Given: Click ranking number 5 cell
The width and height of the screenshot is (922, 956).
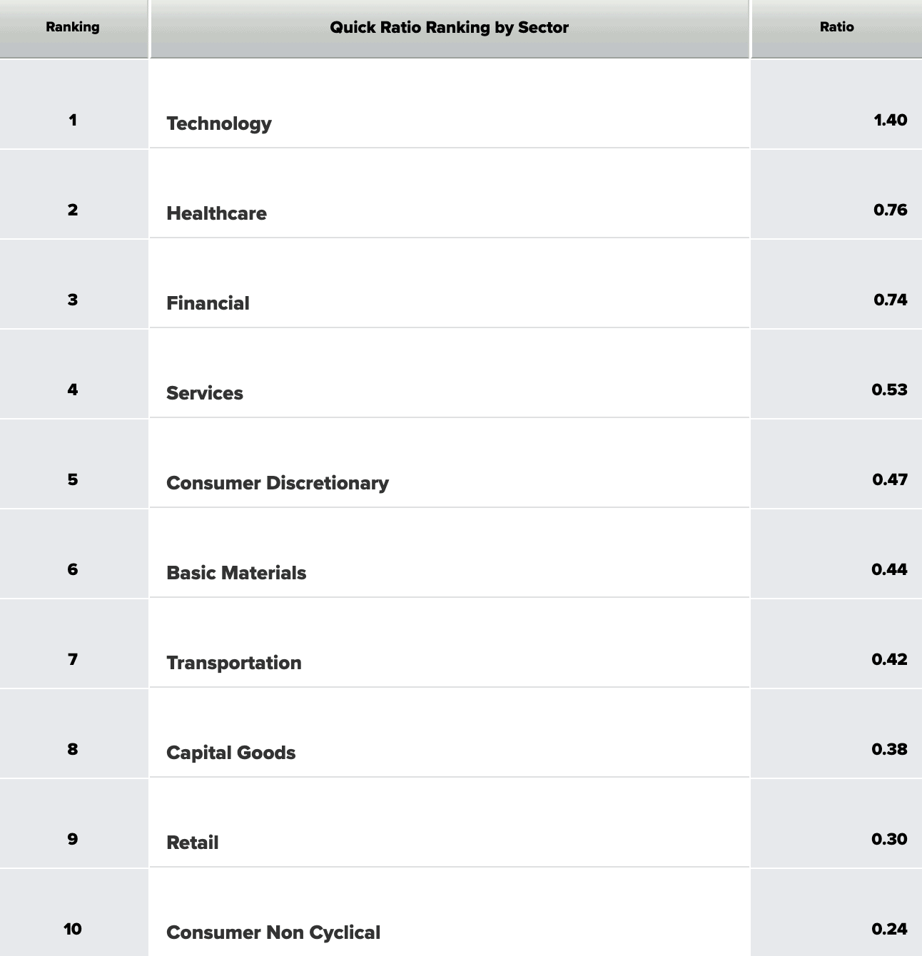Looking at the screenshot, I should click(73, 479).
